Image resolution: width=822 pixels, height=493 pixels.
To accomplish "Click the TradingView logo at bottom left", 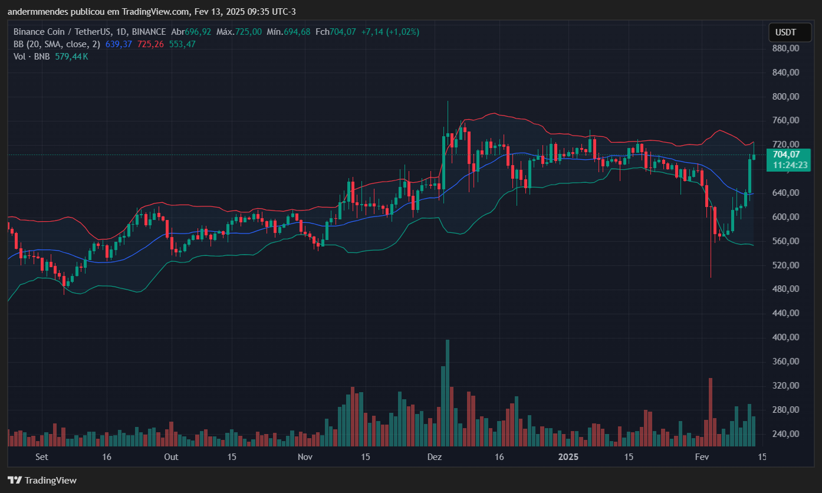I will [x=42, y=480].
